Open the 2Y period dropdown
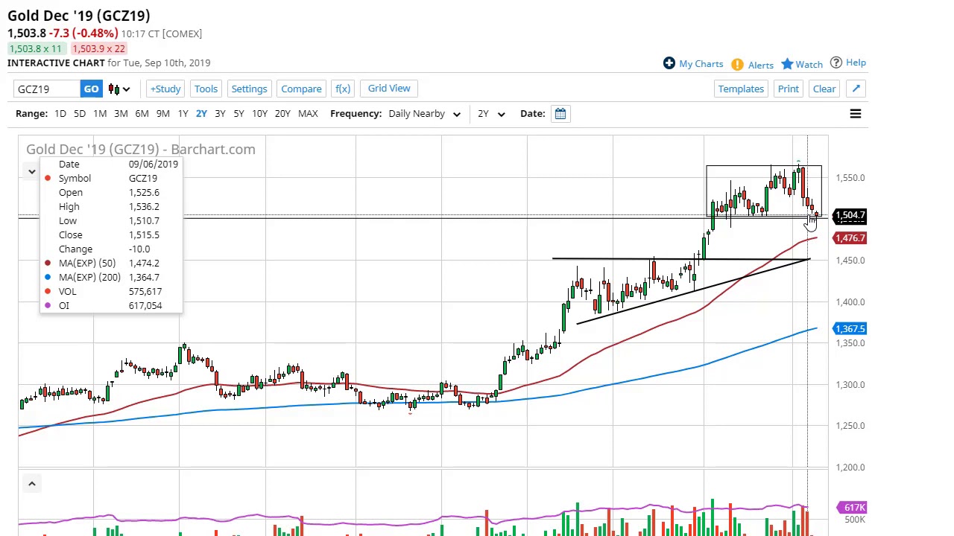This screenshot has height=536, width=954. coord(490,113)
